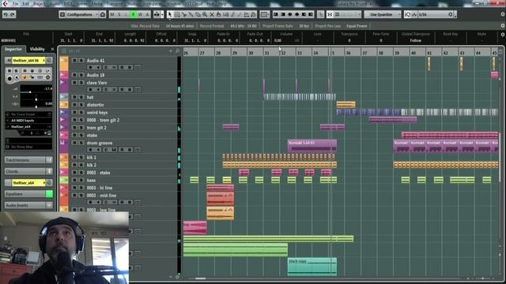
Task: Open the Project menu
Action: click(40, 4)
